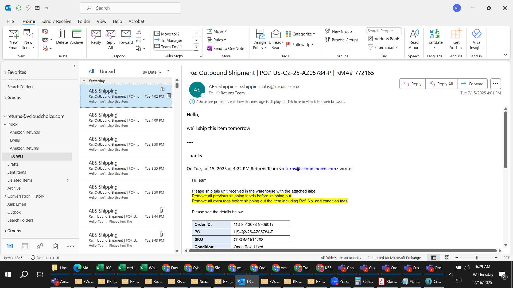The height and width of the screenshot is (288, 513).
Task: Adjust the zoom slider
Action: 476,258
